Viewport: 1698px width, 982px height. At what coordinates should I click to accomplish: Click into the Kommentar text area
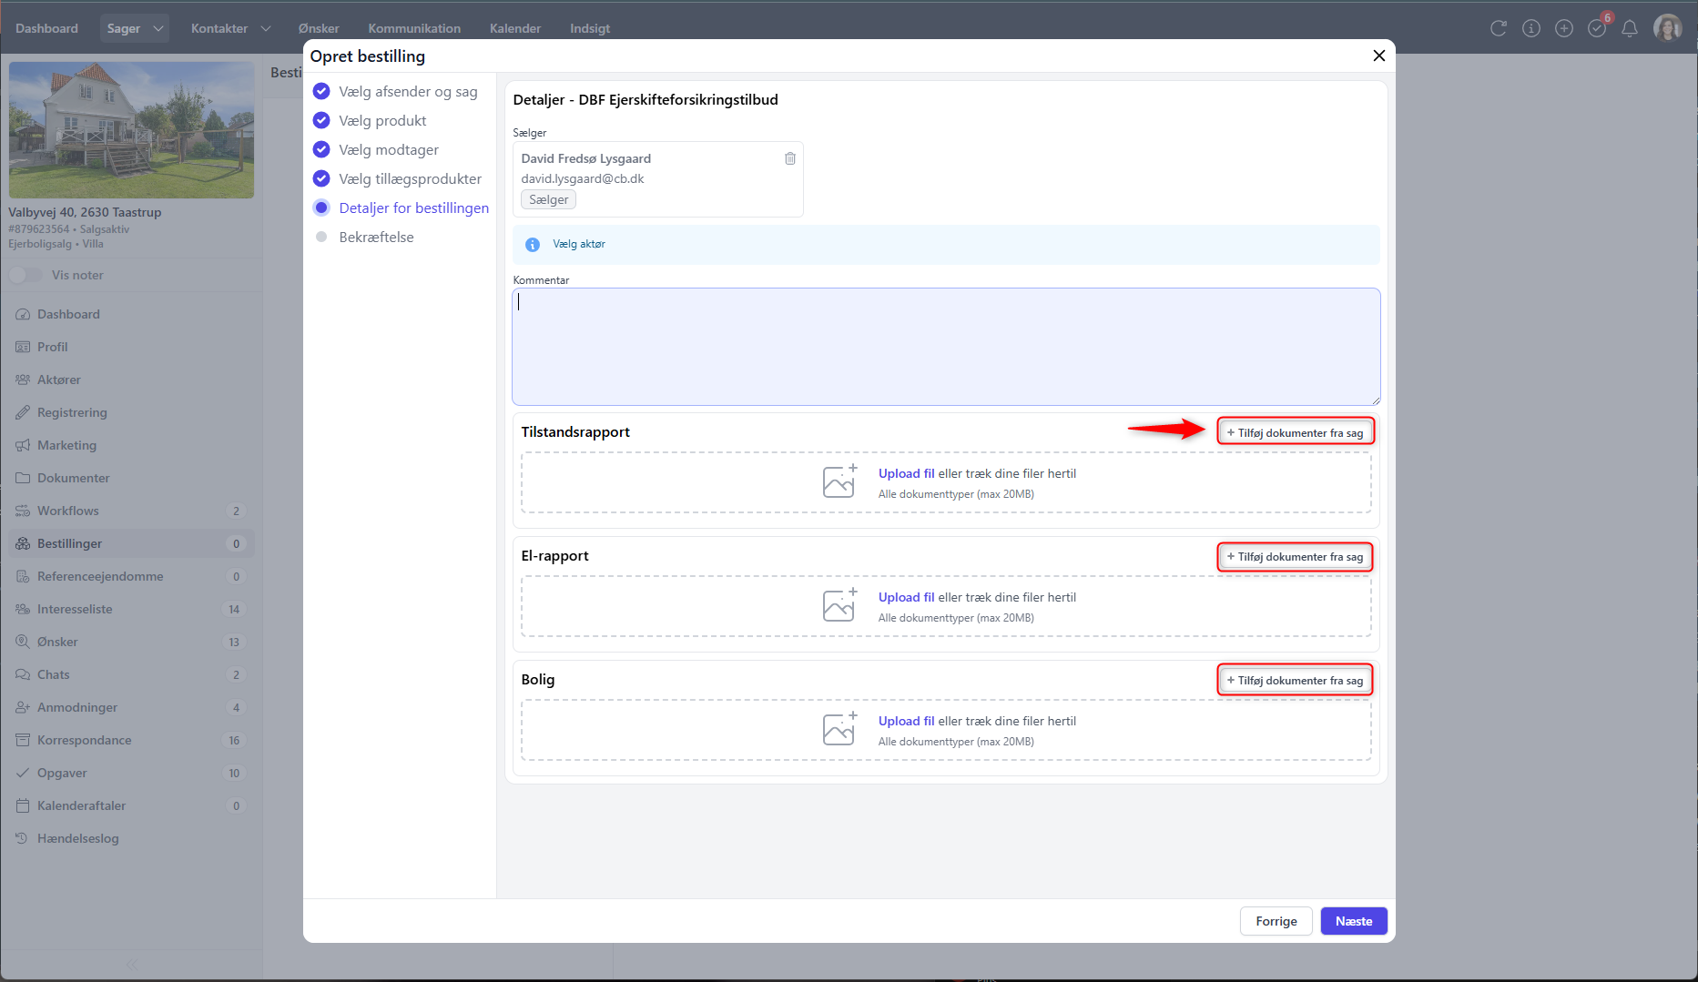pos(945,347)
